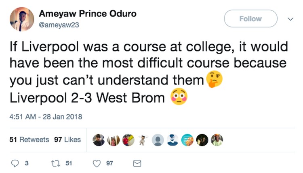Open Ameyaw Prince Oduro's profile picture
This screenshot has height=173, width=303.
coord(21,19)
